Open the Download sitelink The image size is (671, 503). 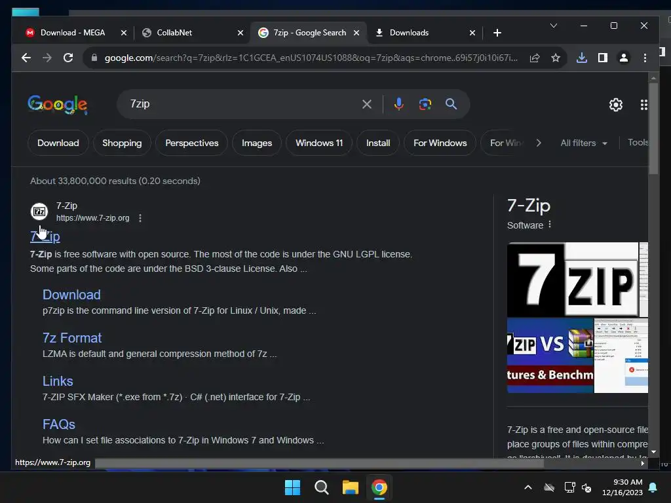(71, 295)
